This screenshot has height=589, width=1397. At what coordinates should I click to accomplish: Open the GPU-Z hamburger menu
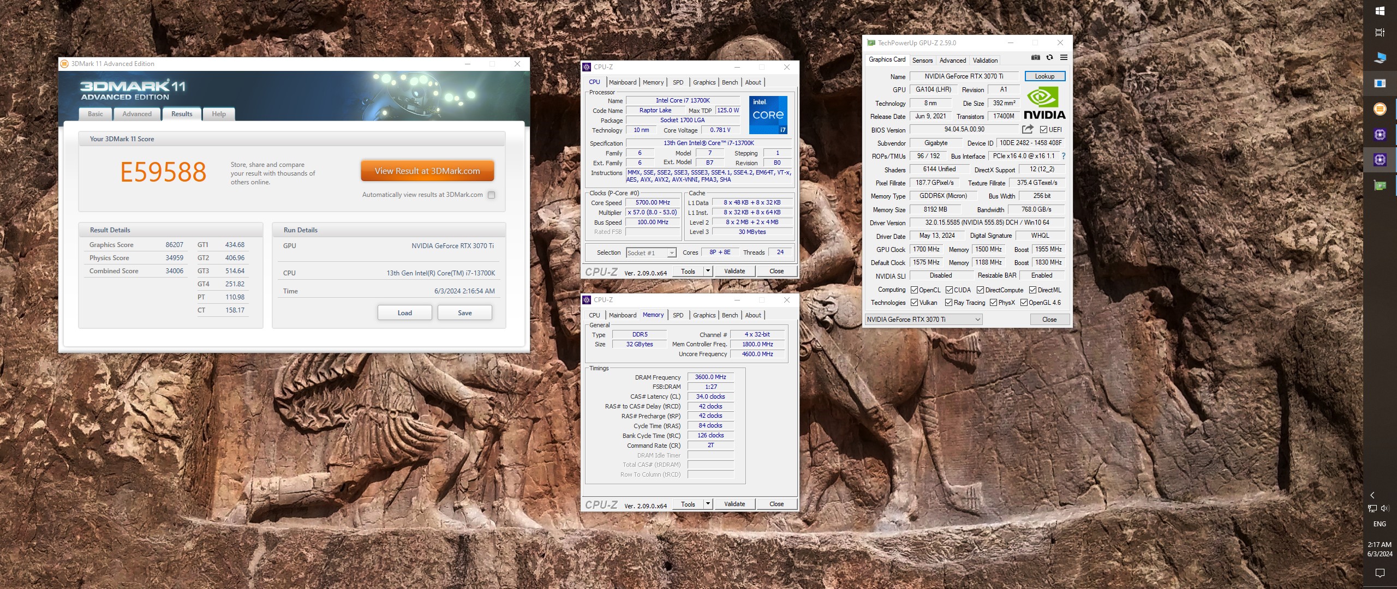(1064, 57)
